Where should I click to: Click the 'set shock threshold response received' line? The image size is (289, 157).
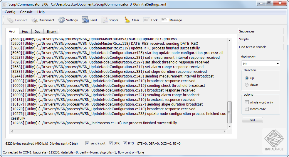110,62
